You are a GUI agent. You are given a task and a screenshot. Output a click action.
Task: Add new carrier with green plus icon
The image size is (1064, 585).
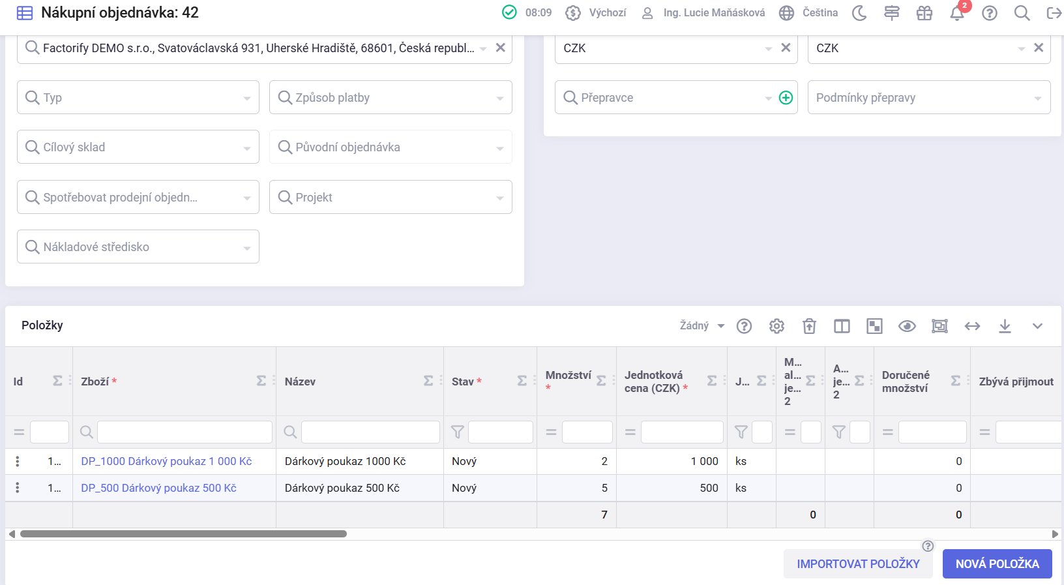(786, 98)
